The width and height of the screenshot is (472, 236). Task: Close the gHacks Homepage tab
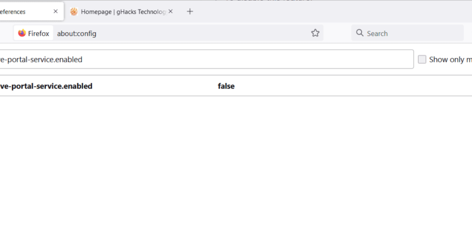pyautogui.click(x=171, y=11)
